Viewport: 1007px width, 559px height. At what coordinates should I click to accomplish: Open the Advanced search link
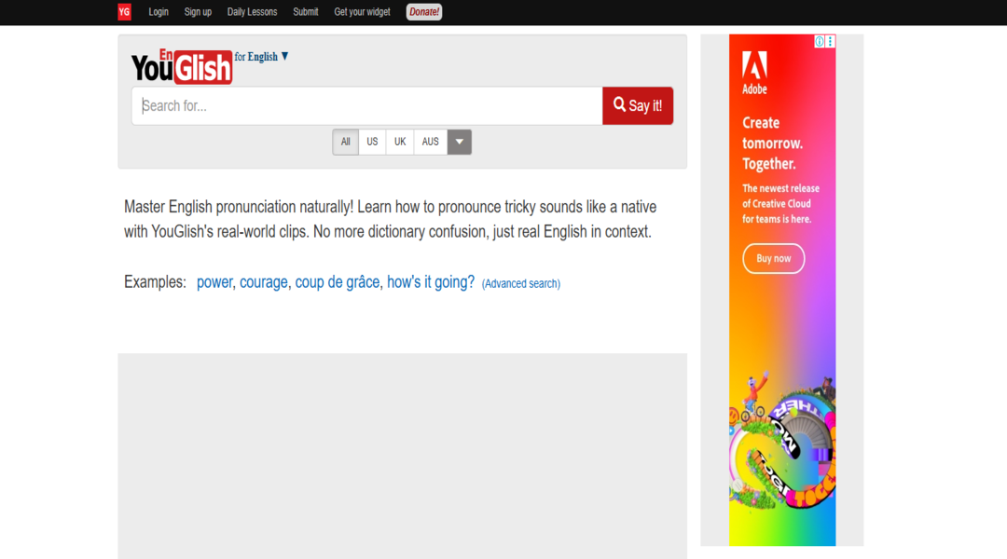pyautogui.click(x=521, y=283)
